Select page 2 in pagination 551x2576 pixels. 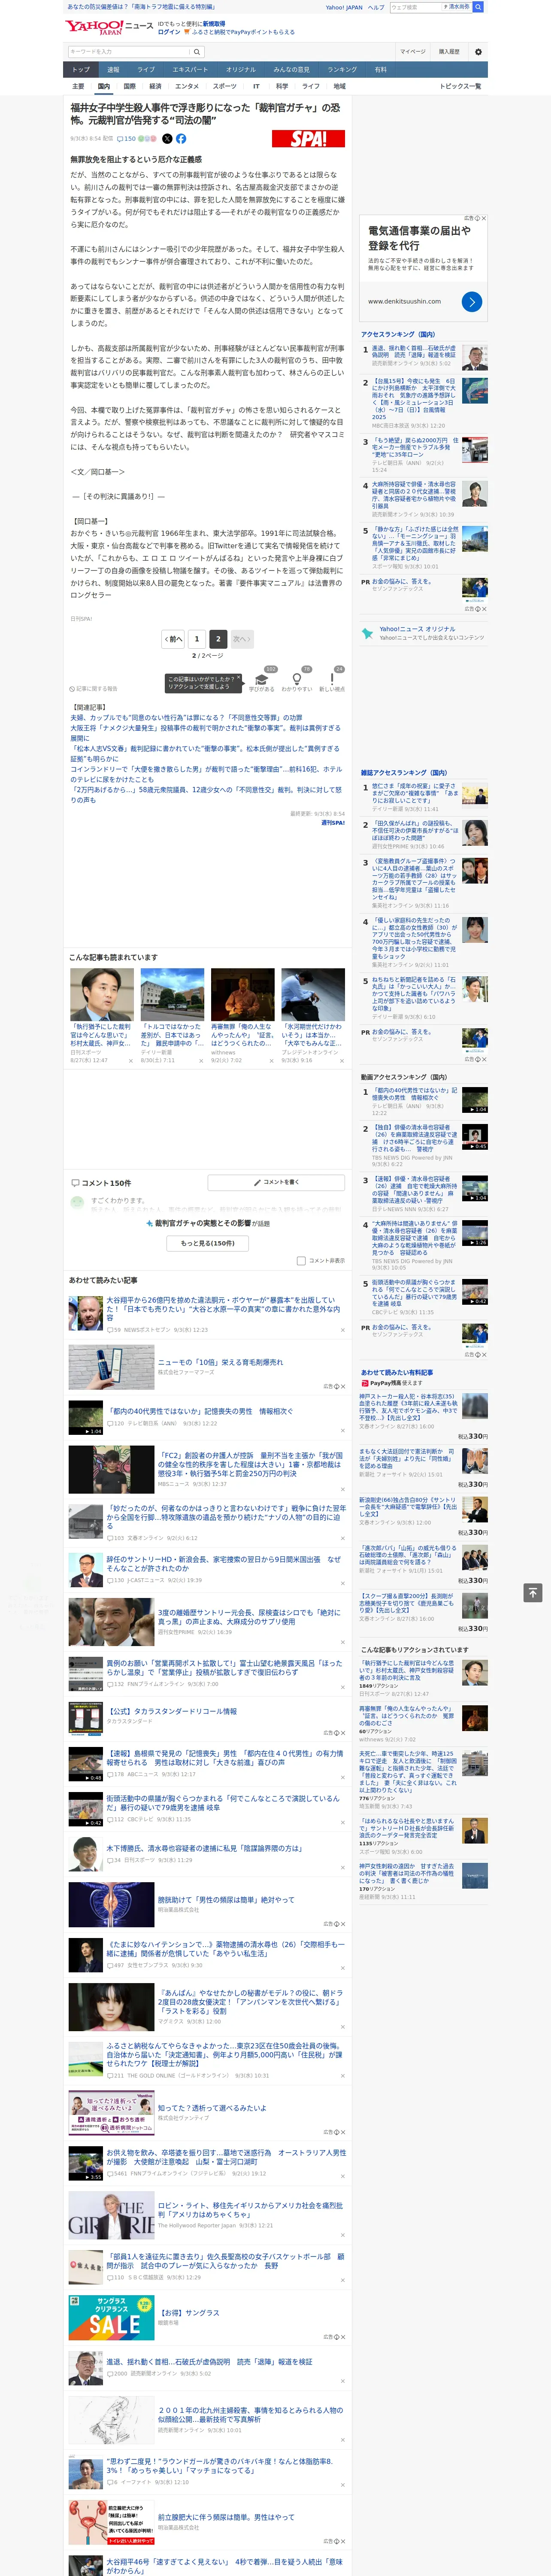217,638
